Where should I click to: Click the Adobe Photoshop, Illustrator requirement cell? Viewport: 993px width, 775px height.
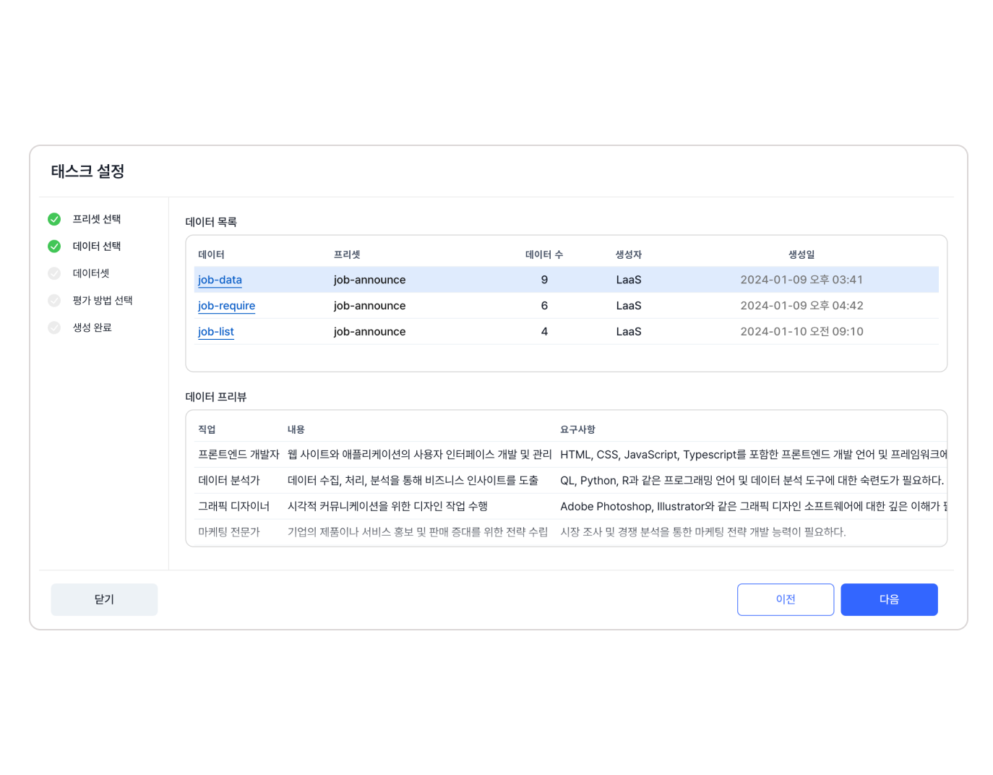point(753,507)
